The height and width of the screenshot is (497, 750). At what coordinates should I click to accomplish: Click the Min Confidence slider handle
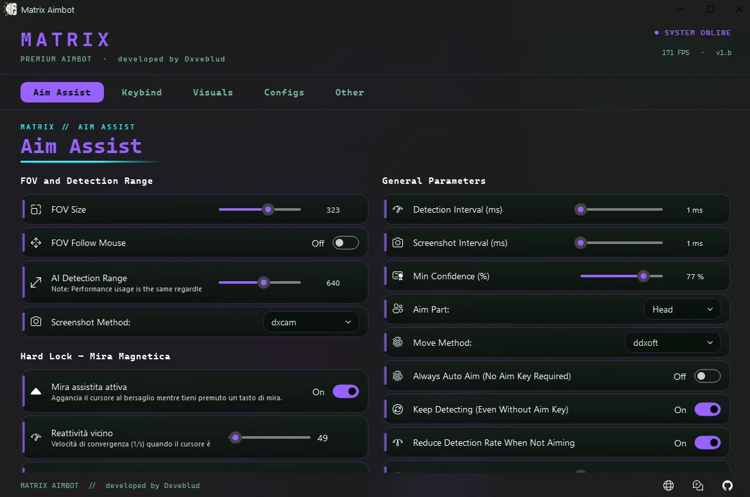[643, 276]
